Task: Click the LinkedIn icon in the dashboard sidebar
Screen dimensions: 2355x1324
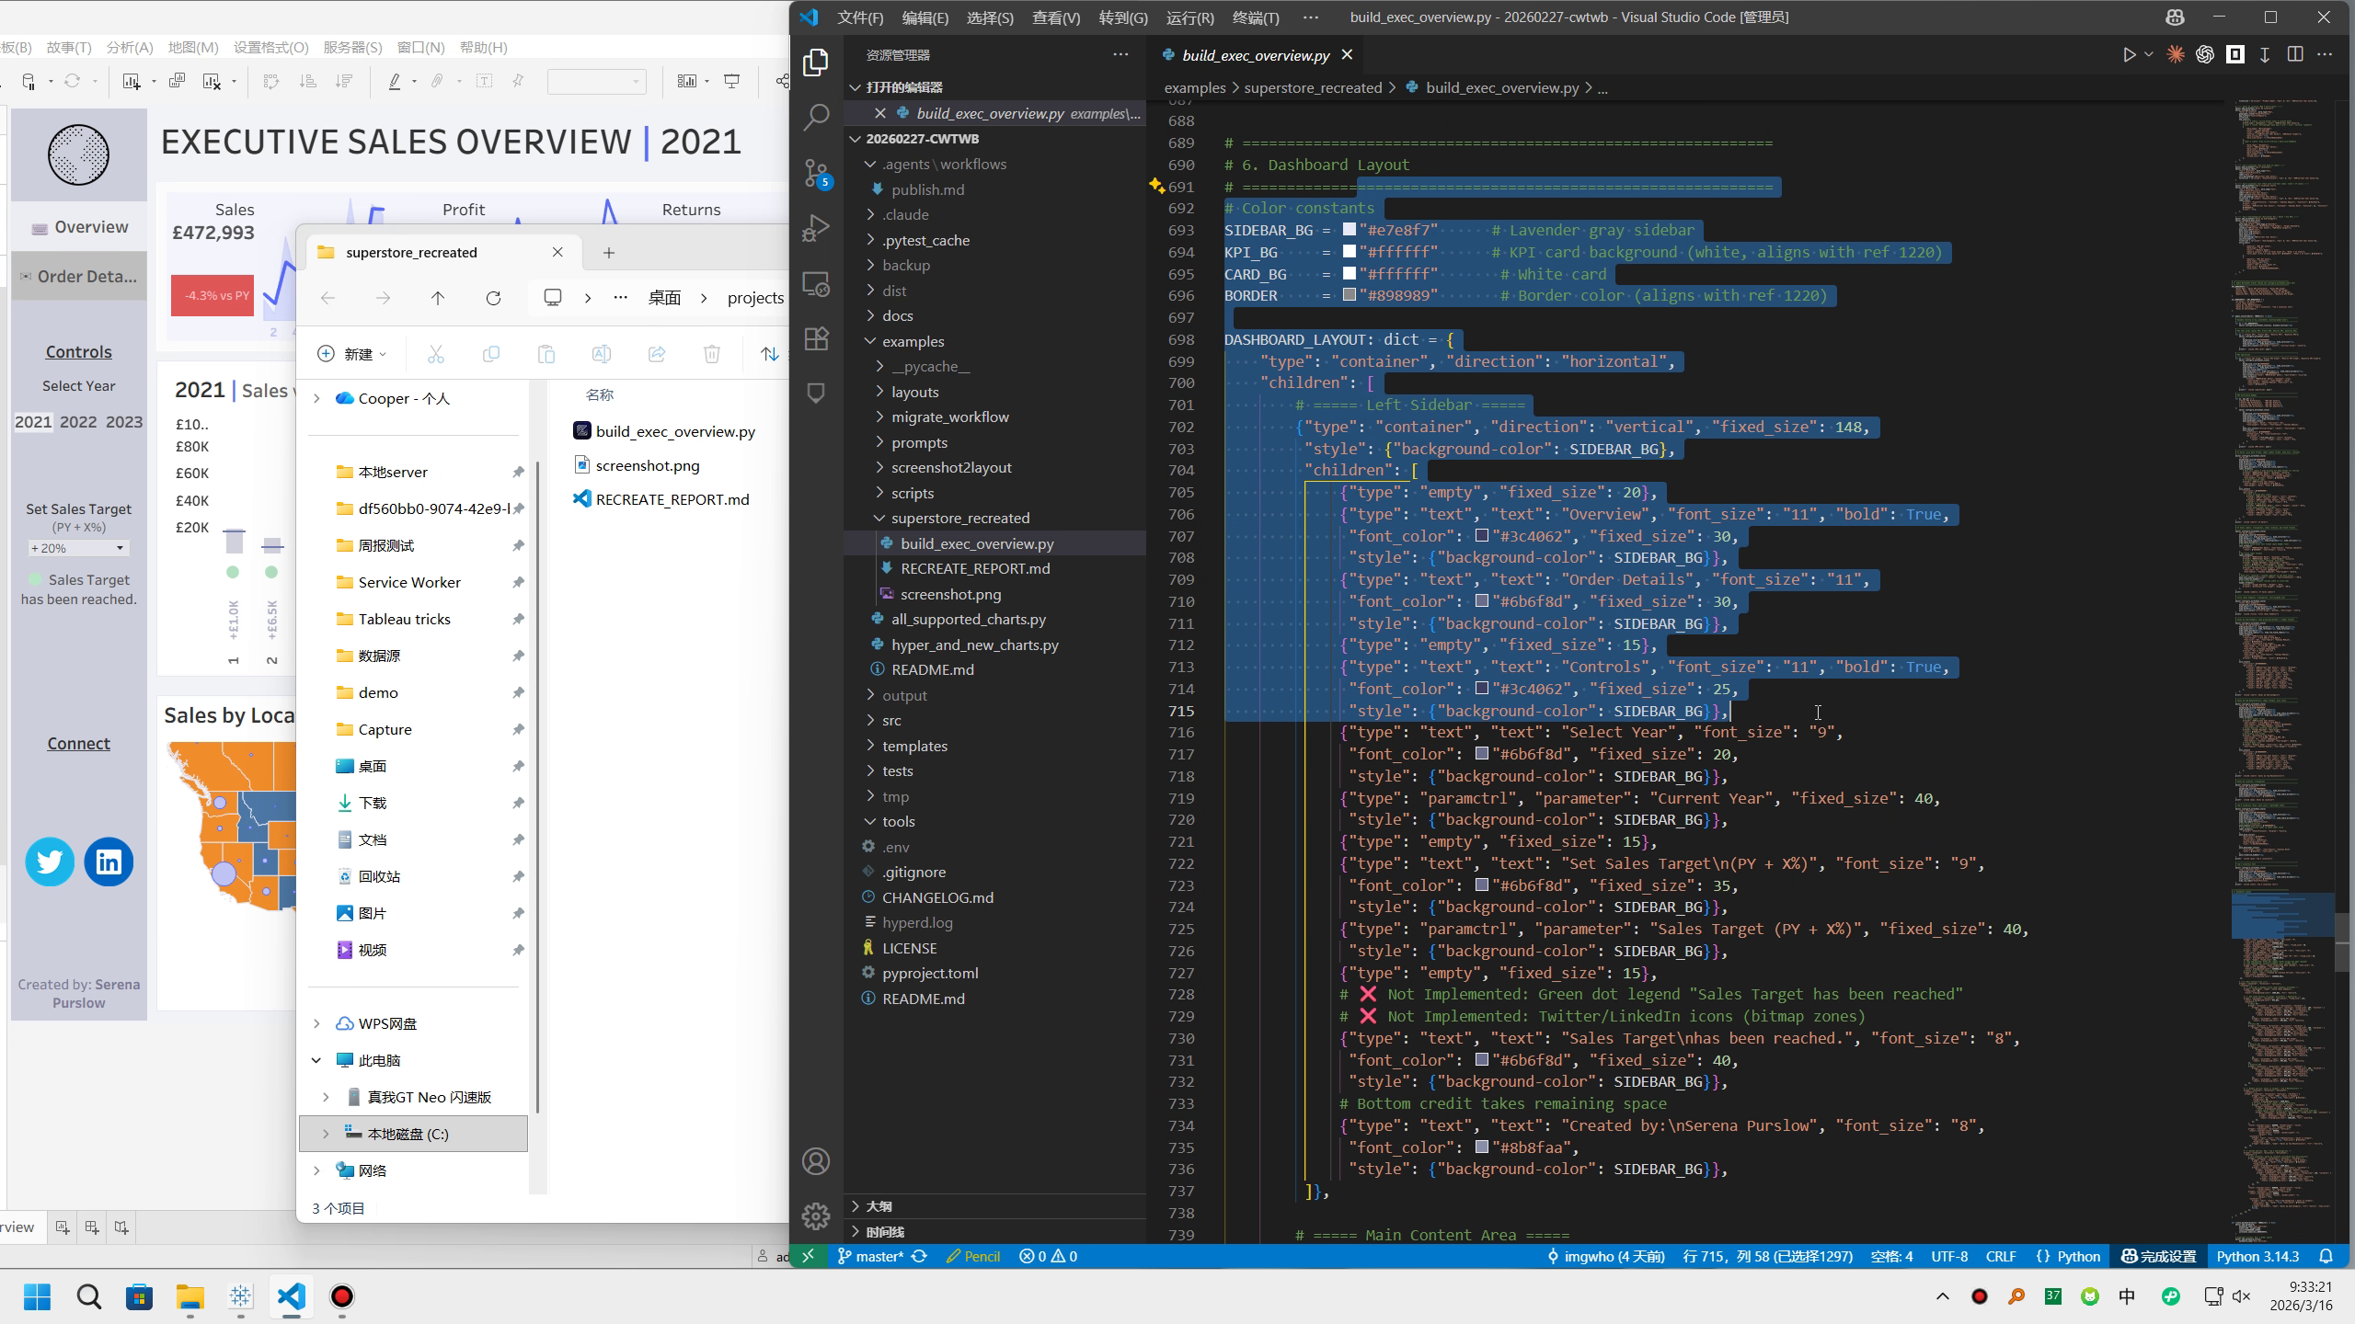Action: (108, 862)
